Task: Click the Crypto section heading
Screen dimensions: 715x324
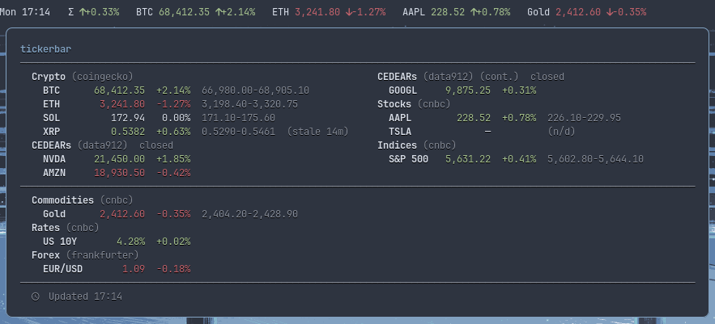Action: tap(49, 77)
